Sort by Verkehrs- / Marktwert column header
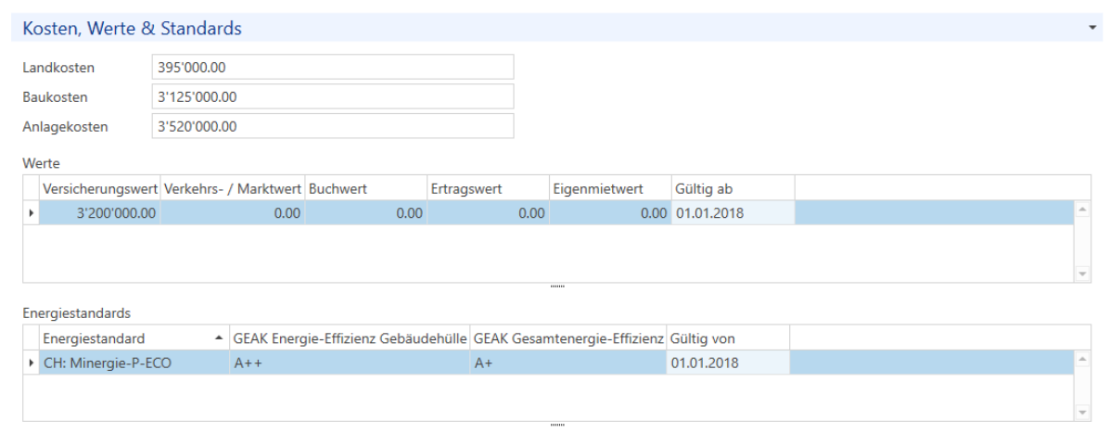 [233, 189]
